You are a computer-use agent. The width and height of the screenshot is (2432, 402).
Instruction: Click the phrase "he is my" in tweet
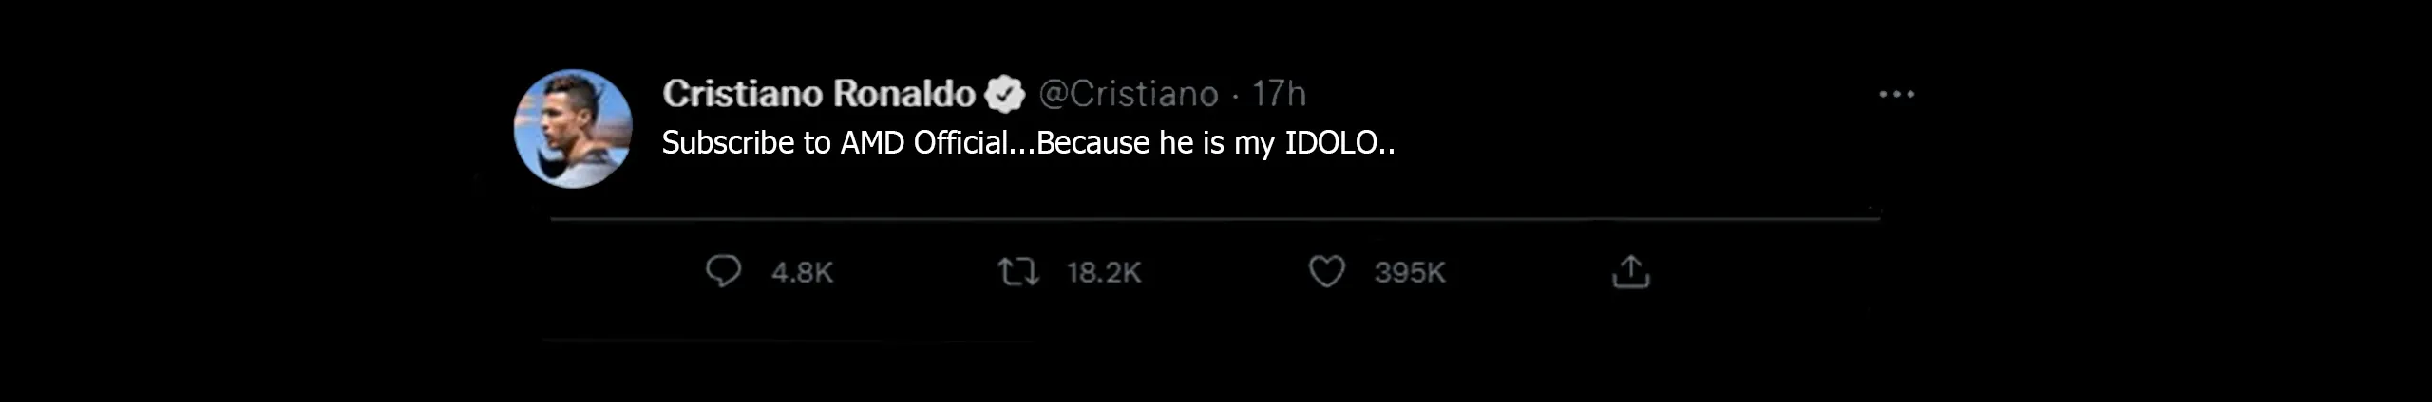pos(1217,143)
